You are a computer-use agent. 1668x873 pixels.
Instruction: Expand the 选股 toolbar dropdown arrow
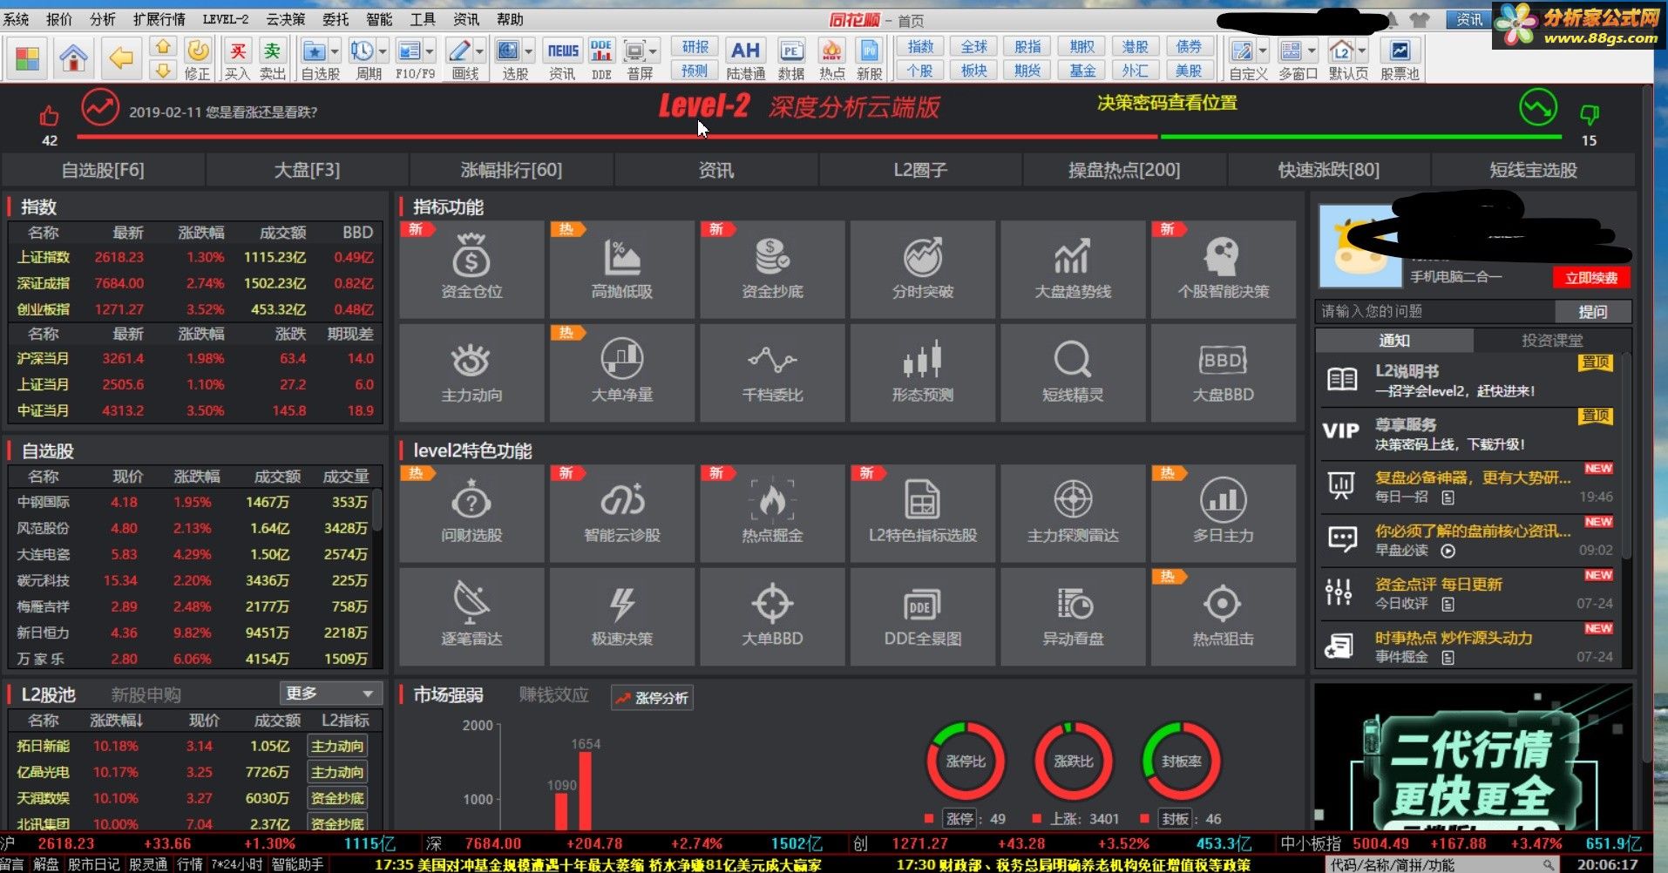point(528,51)
